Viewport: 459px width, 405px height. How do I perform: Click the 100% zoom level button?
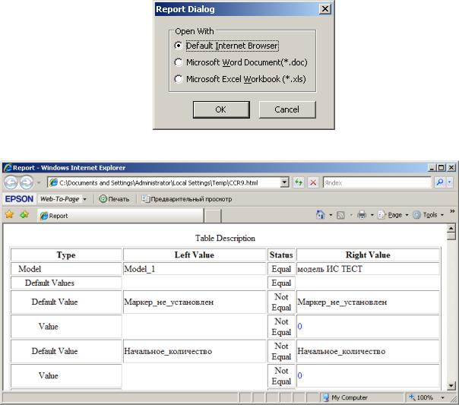click(422, 397)
